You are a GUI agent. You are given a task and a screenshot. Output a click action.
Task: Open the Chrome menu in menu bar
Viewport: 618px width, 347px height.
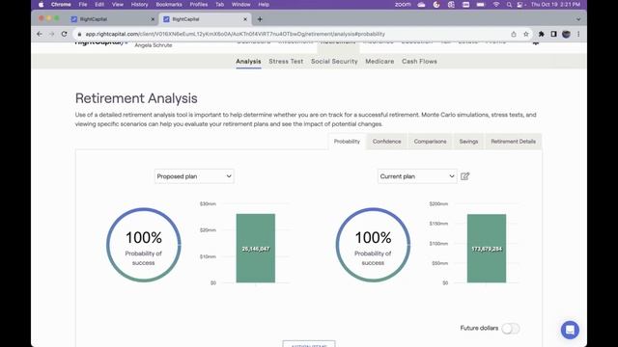point(61,5)
